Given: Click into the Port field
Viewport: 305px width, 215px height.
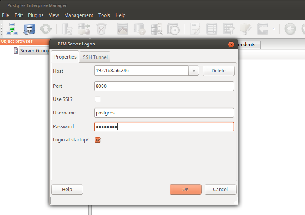Looking at the screenshot, I should click(x=164, y=86).
